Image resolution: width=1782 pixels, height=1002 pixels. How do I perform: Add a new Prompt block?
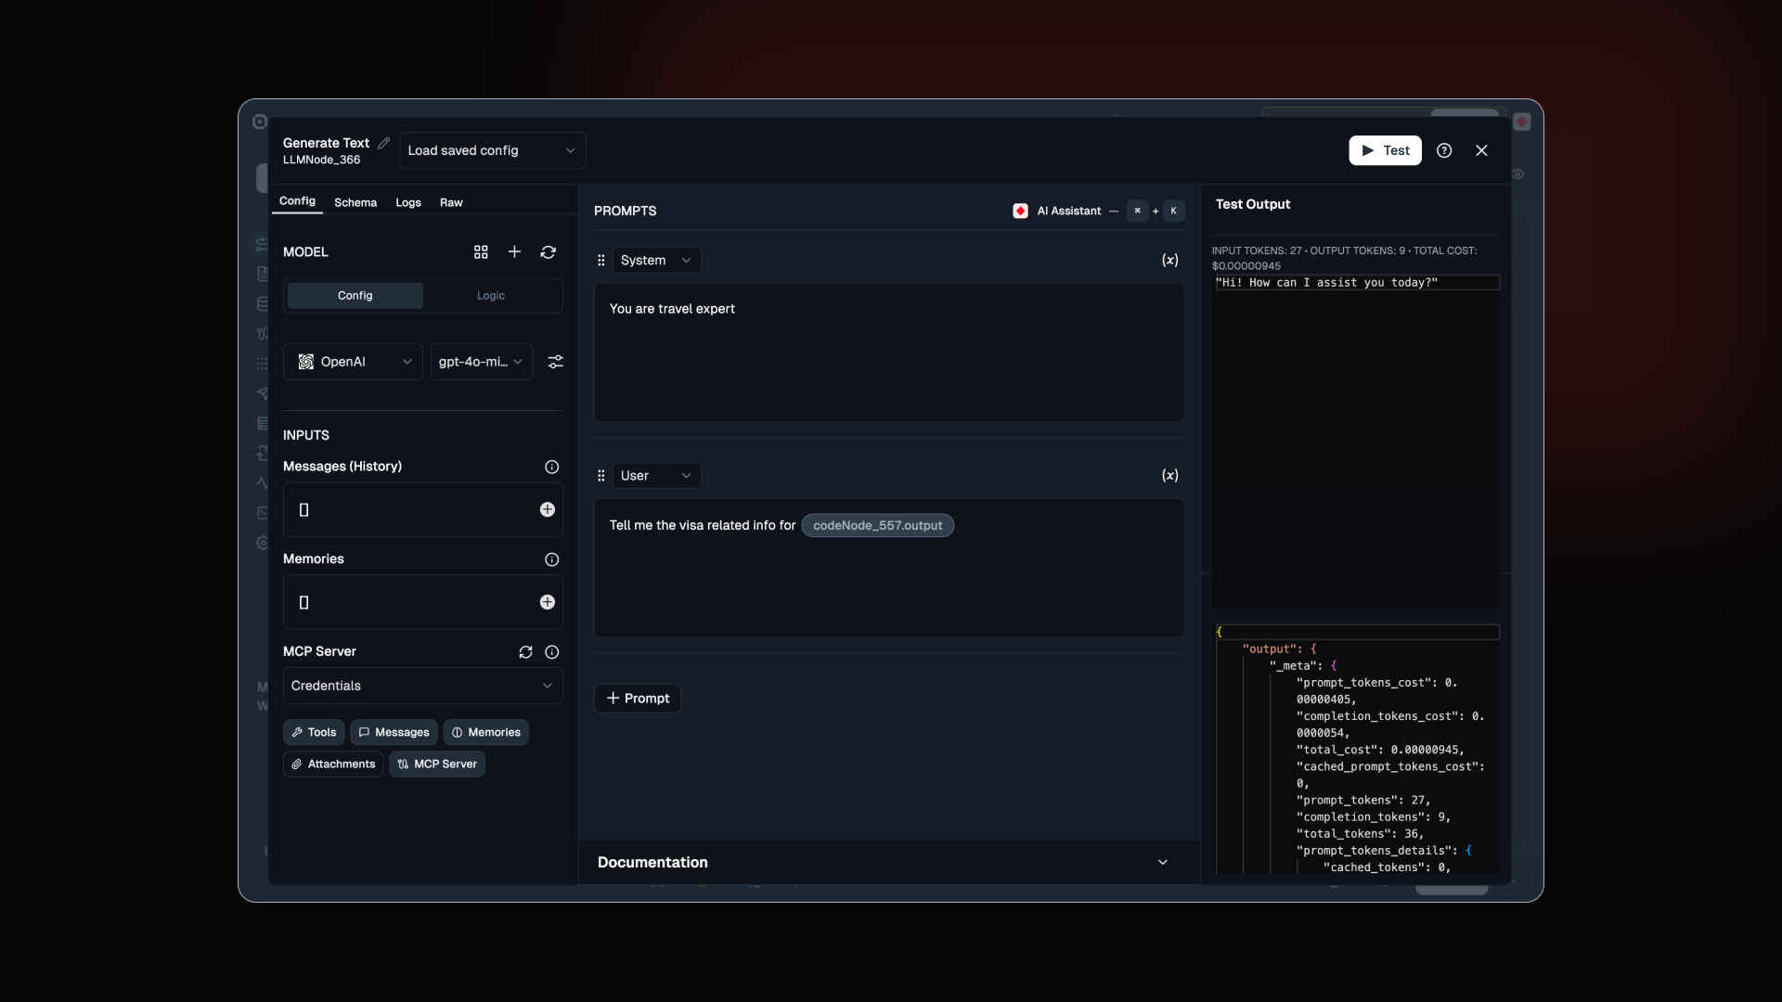tap(638, 699)
